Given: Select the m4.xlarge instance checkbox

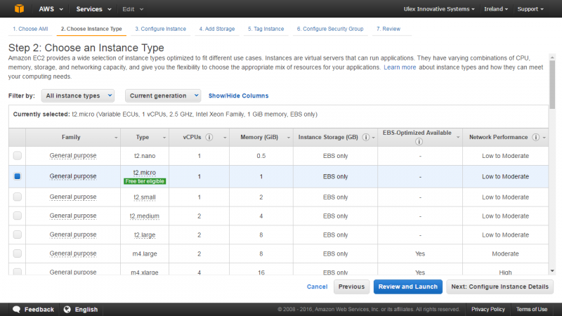Looking at the screenshot, I should tap(17, 272).
